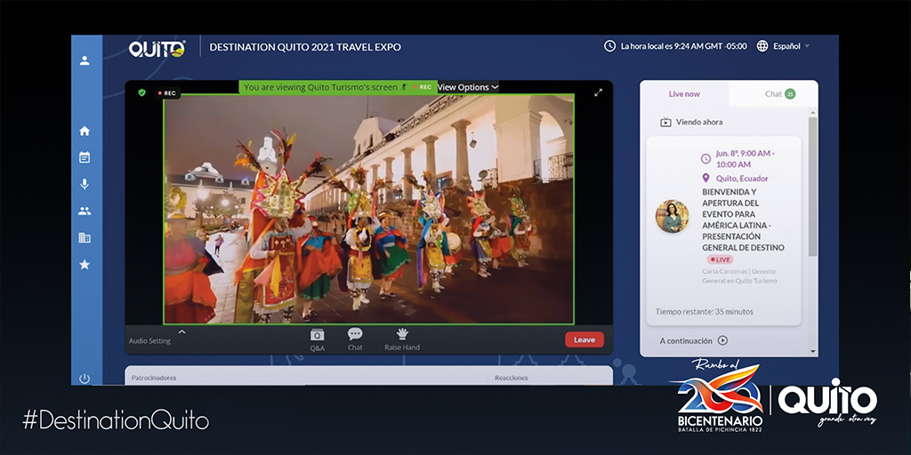Open the user profile icon in sidebar
Screen dimensions: 911x455
[85, 60]
